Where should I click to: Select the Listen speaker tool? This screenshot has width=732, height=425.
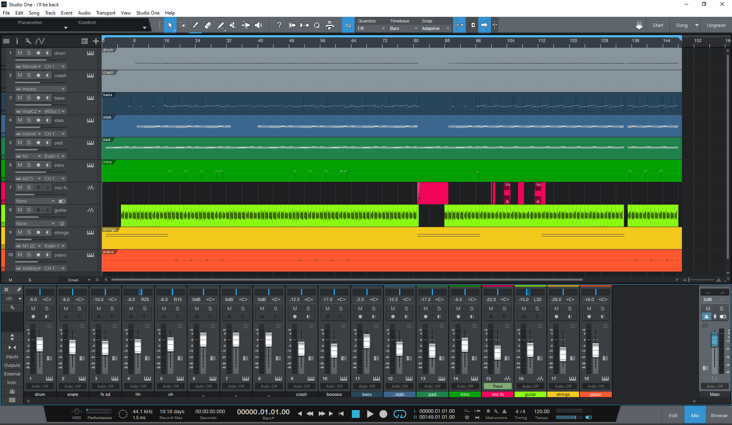coord(258,25)
